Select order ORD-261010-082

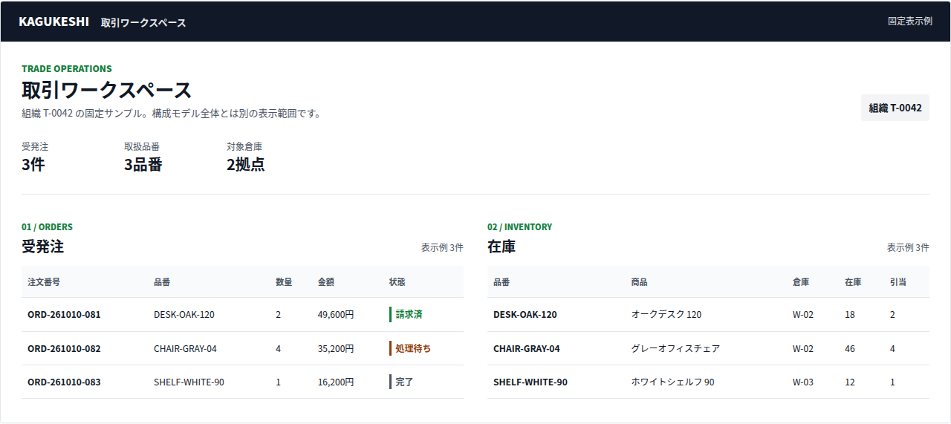pos(64,349)
